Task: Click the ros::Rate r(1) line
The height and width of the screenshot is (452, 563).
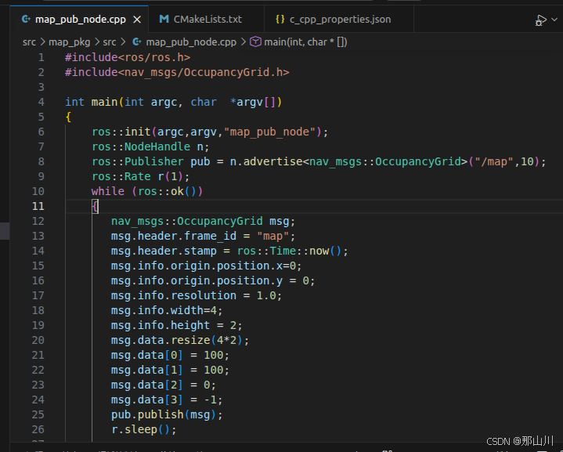Action: [x=140, y=176]
